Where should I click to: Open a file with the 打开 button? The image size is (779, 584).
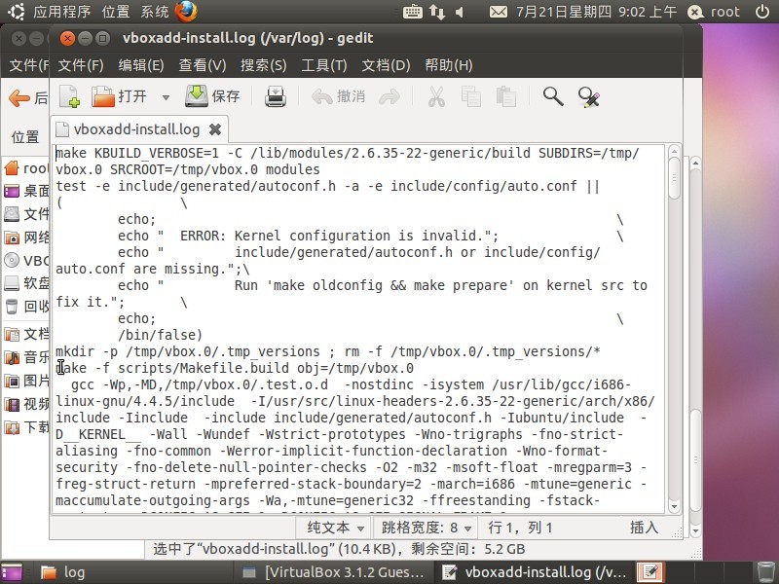(119, 95)
